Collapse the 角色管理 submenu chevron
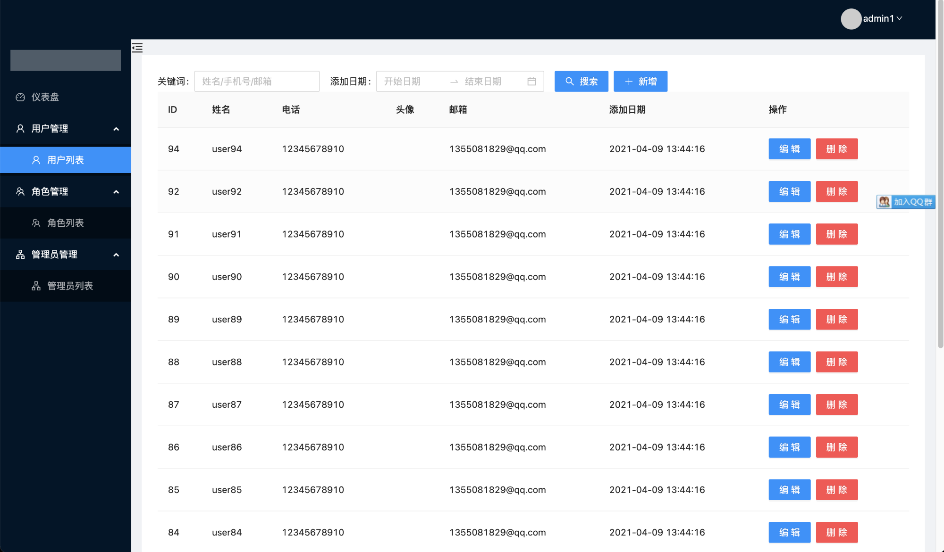The width and height of the screenshot is (944, 552). [116, 192]
